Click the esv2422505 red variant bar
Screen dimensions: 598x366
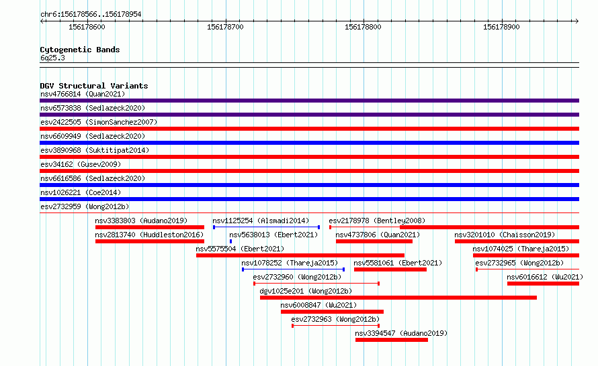pos(309,129)
